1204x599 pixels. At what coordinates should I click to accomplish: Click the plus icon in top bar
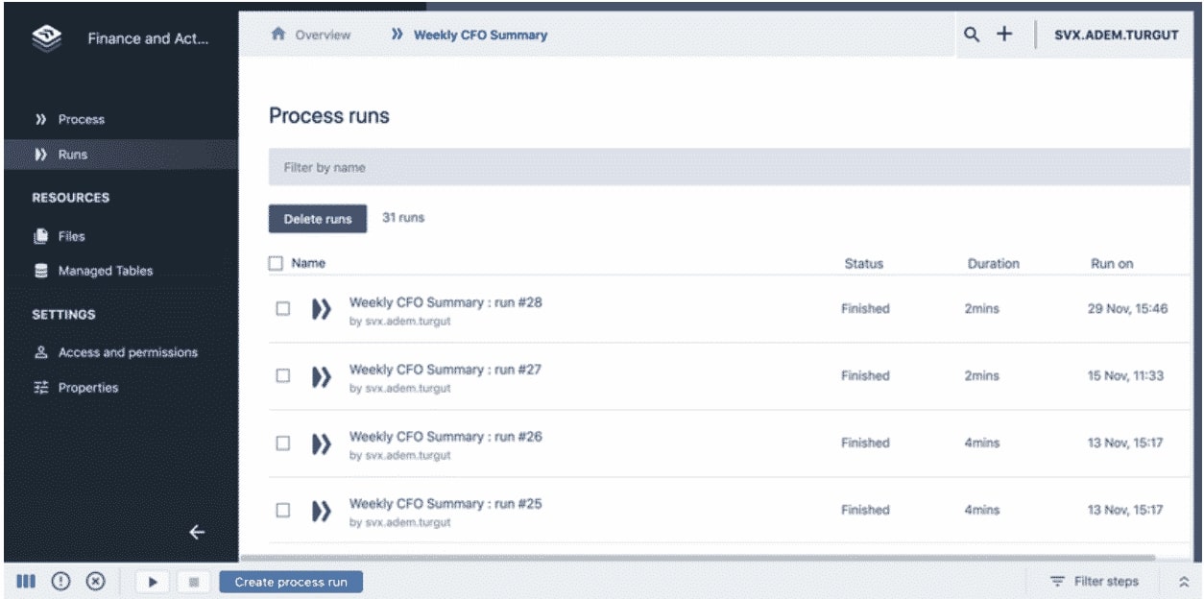pos(1003,35)
